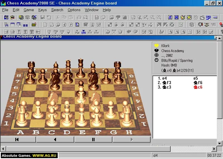Click the blue N notation icon

pos(176,17)
